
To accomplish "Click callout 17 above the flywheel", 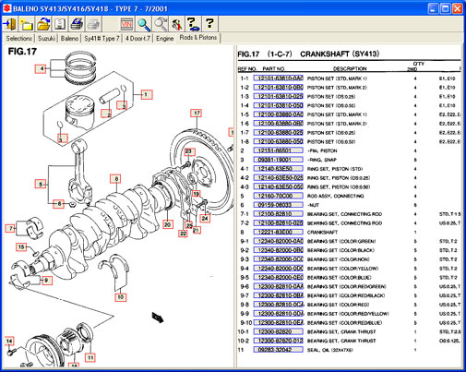I will coord(197,114).
